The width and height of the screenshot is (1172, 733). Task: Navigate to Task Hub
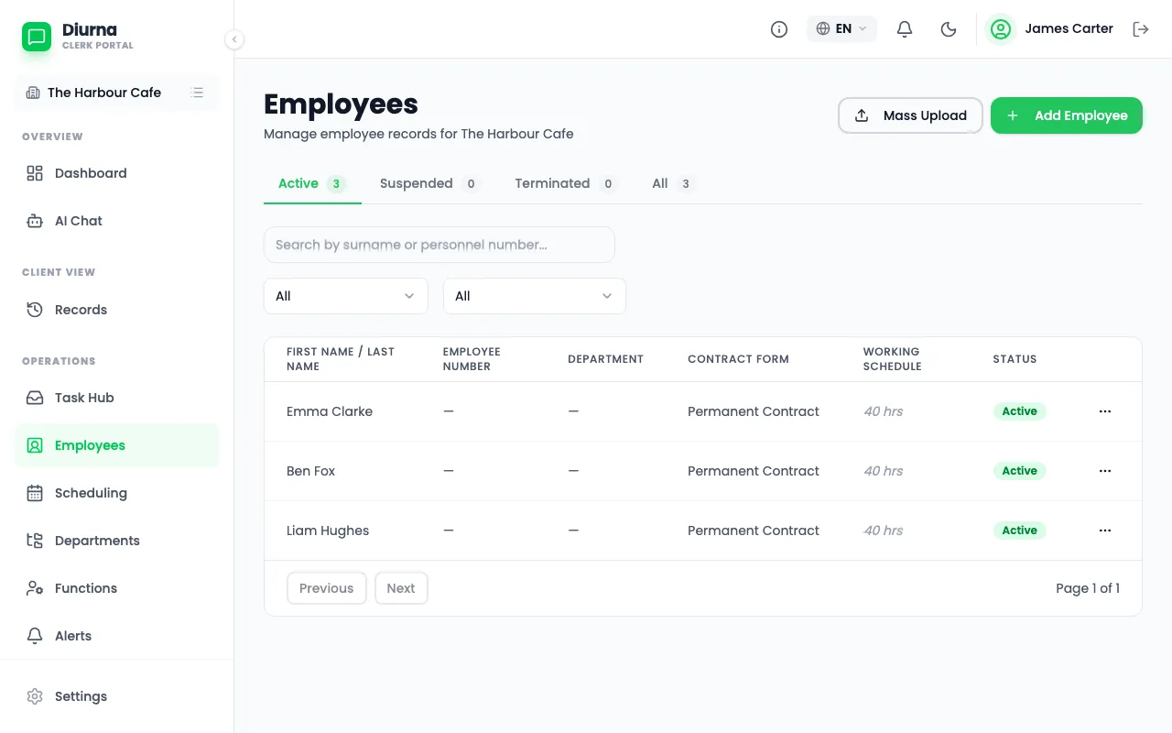(x=117, y=398)
